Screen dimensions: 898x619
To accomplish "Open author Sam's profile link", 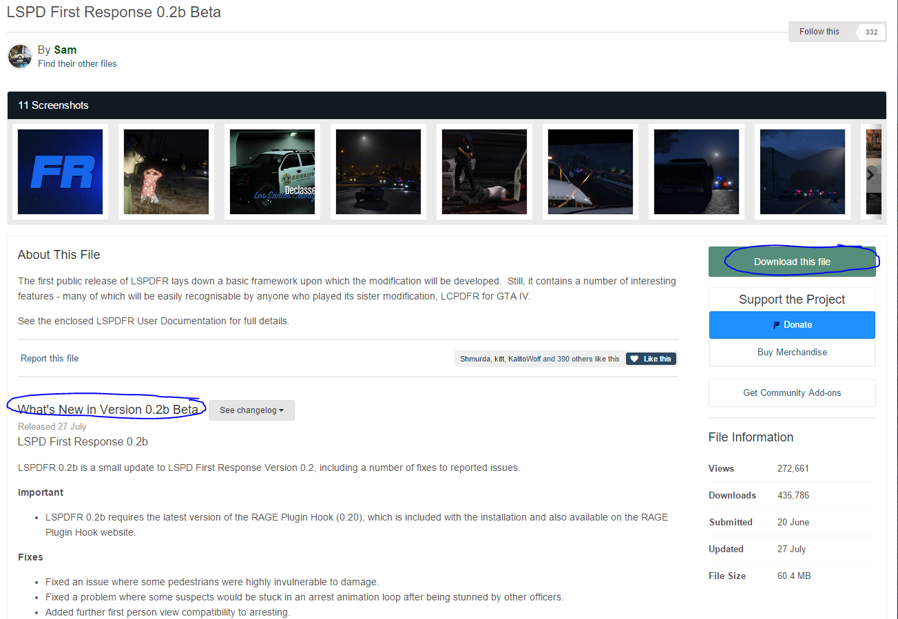I will (x=65, y=50).
